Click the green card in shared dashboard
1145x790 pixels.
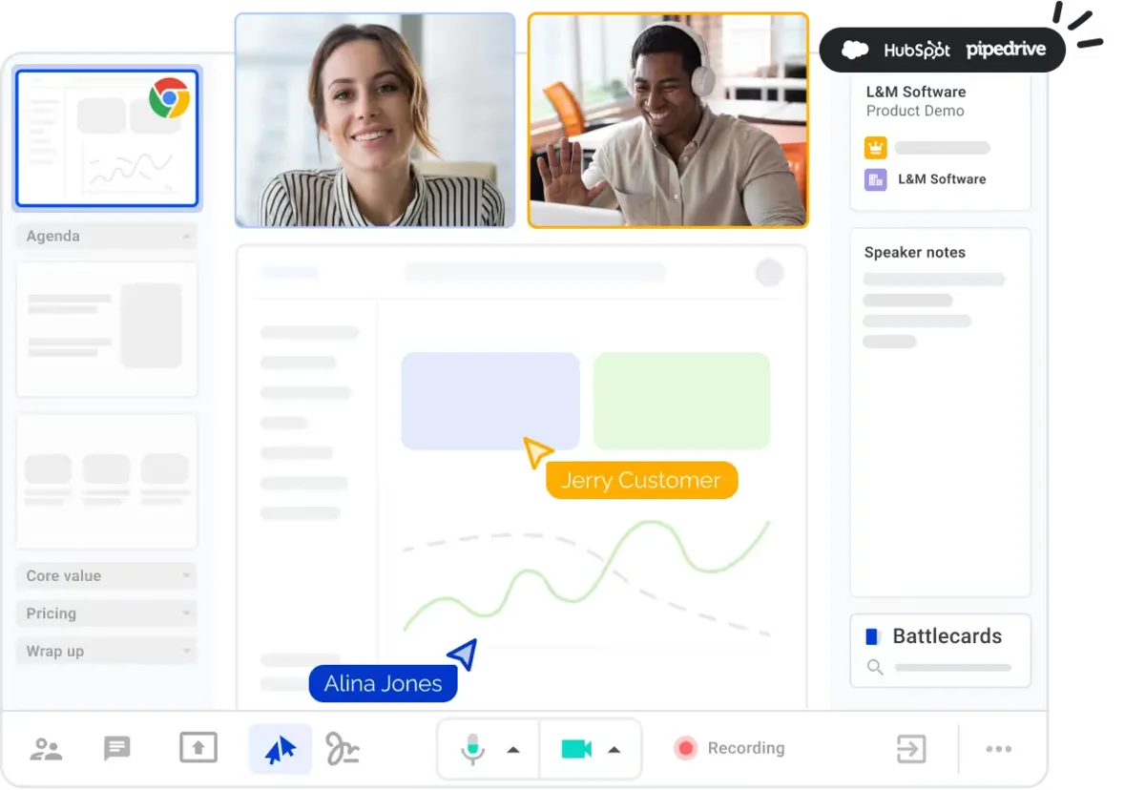[x=681, y=401]
